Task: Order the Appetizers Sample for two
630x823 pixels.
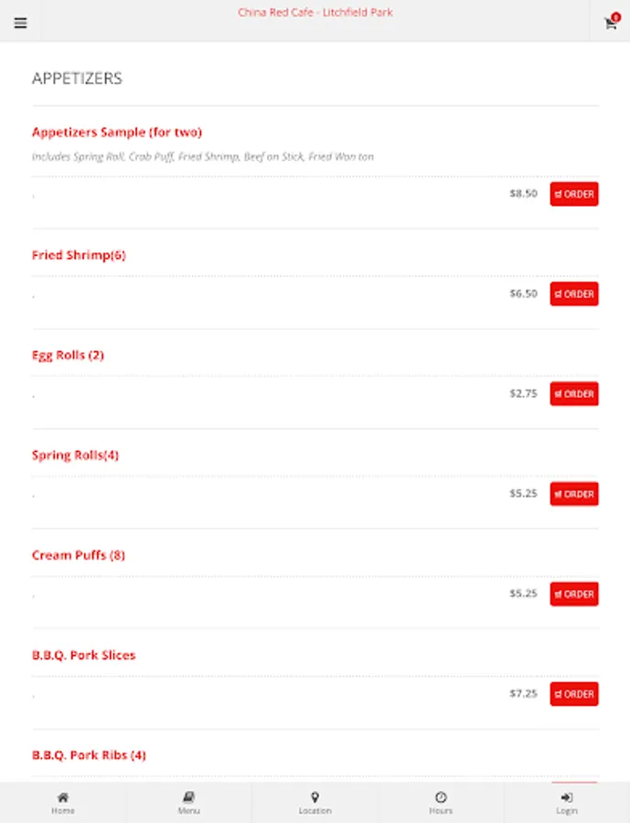Action: (573, 194)
